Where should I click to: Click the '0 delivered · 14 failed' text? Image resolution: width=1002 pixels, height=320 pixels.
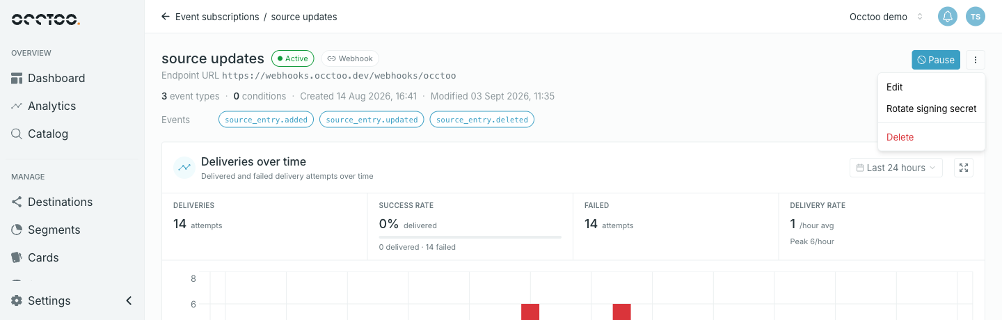pyautogui.click(x=417, y=247)
